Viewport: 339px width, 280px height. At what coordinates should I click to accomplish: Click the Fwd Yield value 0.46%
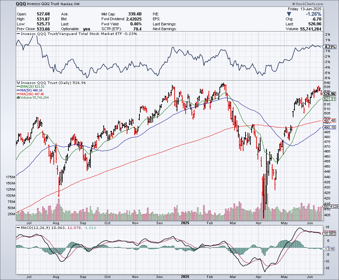point(136,24)
